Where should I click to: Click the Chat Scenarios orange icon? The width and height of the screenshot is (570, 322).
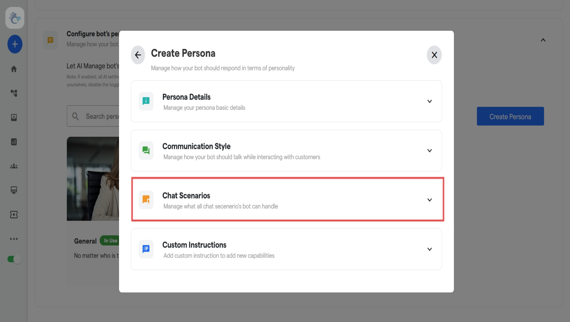tap(146, 200)
